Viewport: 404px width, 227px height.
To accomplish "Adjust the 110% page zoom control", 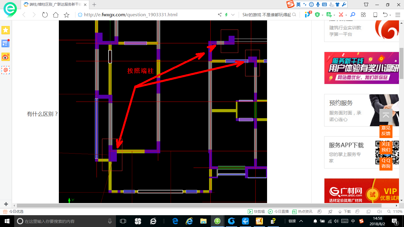I will 395,212.
